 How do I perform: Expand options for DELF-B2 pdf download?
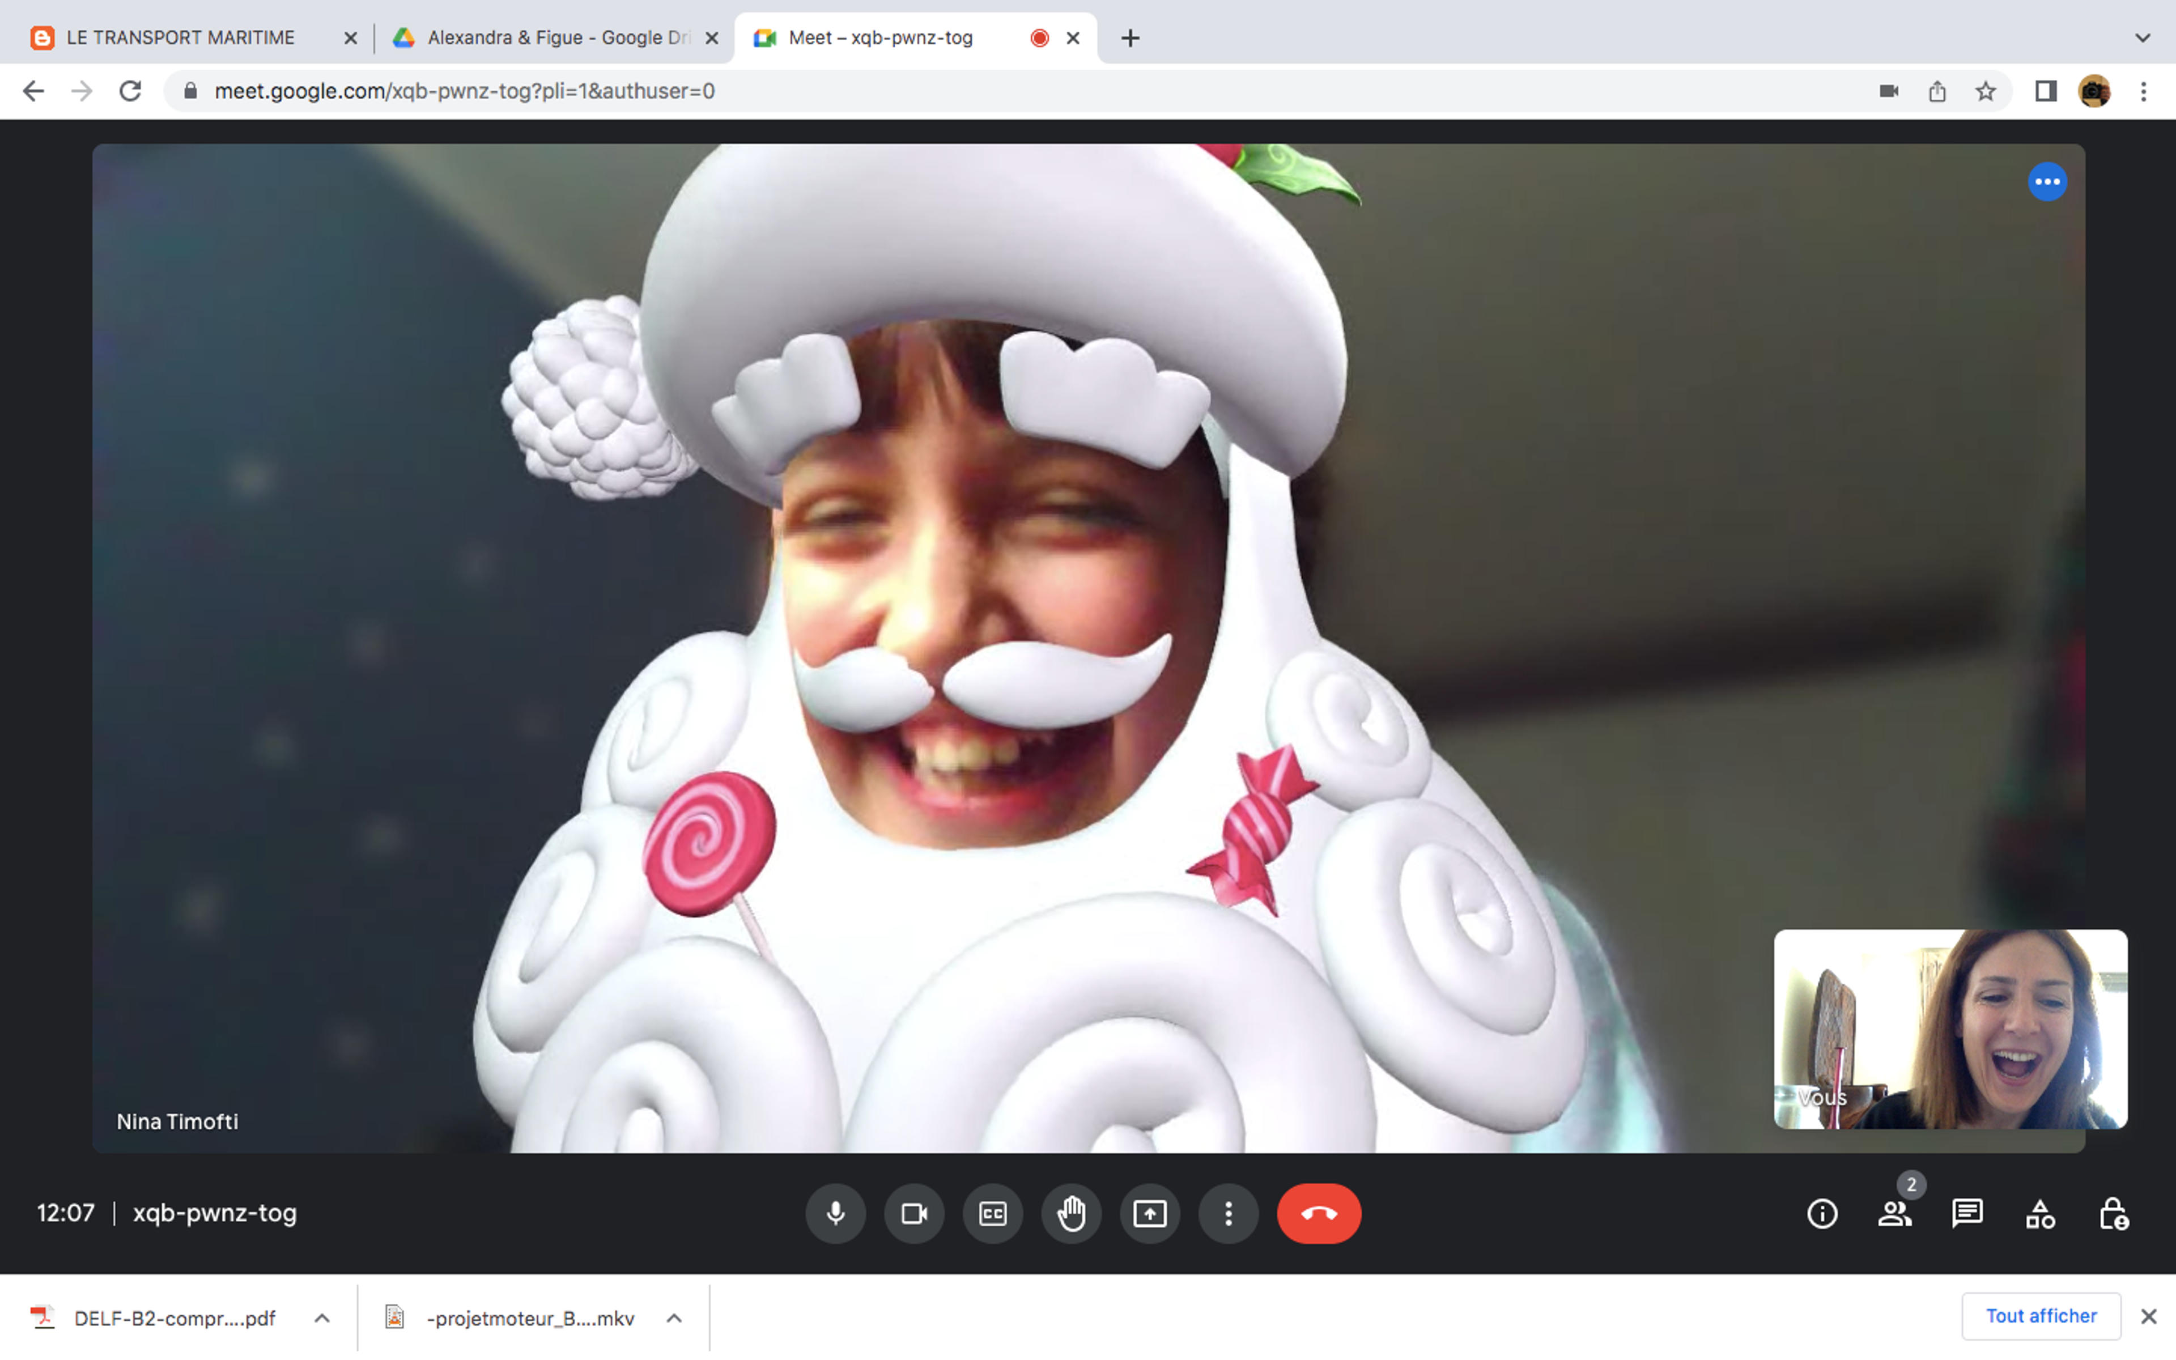pos(322,1319)
